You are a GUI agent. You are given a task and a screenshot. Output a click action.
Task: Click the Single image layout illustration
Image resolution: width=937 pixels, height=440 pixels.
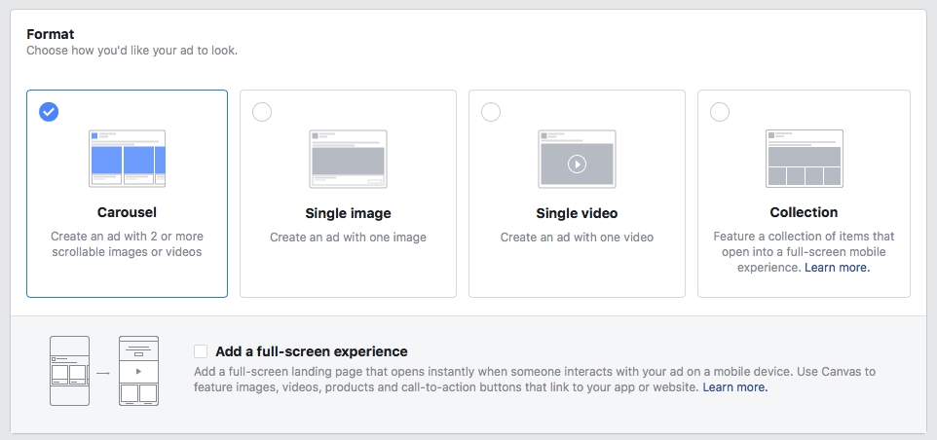coord(348,159)
